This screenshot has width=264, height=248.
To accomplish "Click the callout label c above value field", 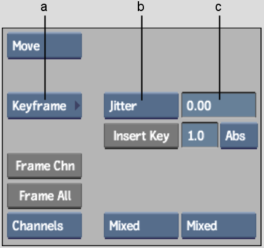I will [x=218, y=7].
